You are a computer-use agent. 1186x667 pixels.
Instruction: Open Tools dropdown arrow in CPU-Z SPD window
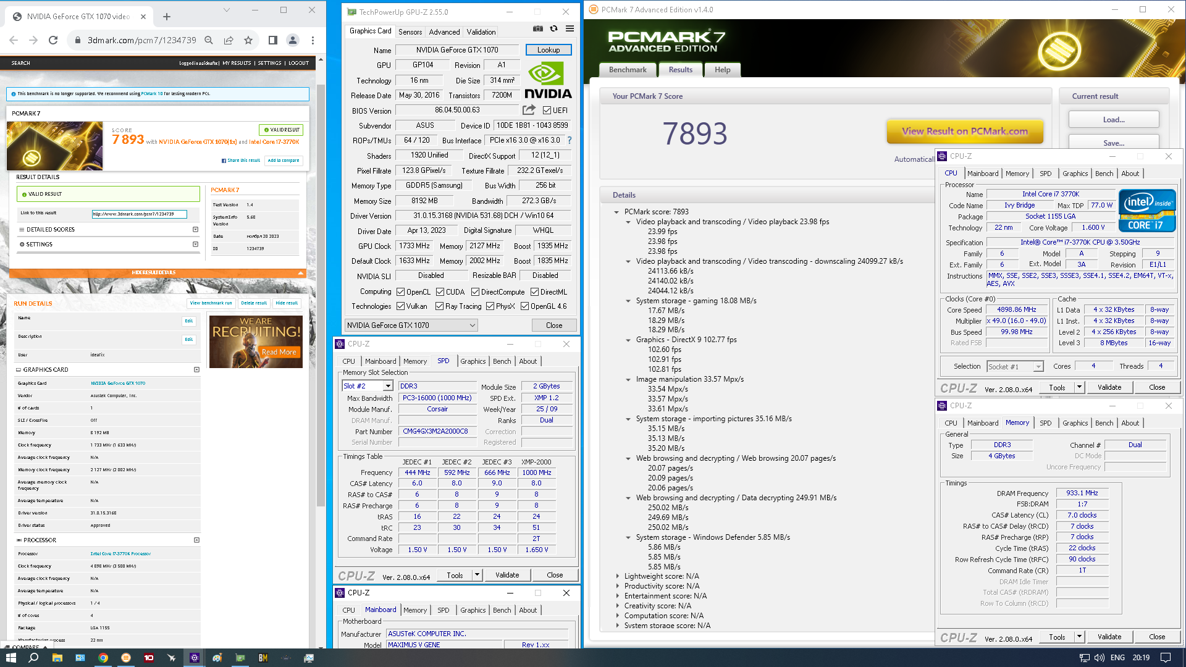[477, 575]
